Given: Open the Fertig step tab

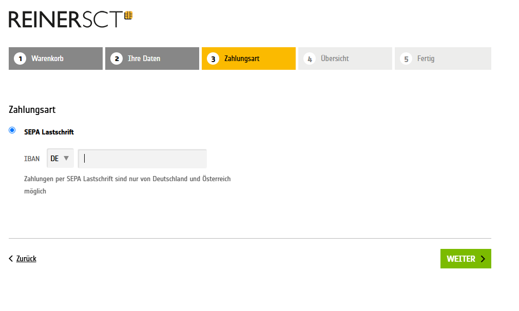Looking at the screenshot, I should [443, 59].
